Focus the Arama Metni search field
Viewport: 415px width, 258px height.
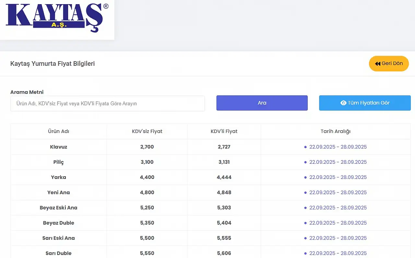108,103
